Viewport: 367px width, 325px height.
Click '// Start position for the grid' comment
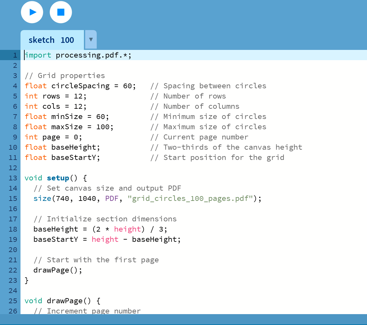pyautogui.click(x=217, y=158)
